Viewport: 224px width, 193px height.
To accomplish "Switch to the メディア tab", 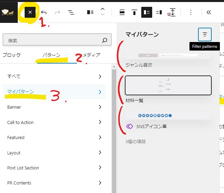I will [x=92, y=55].
